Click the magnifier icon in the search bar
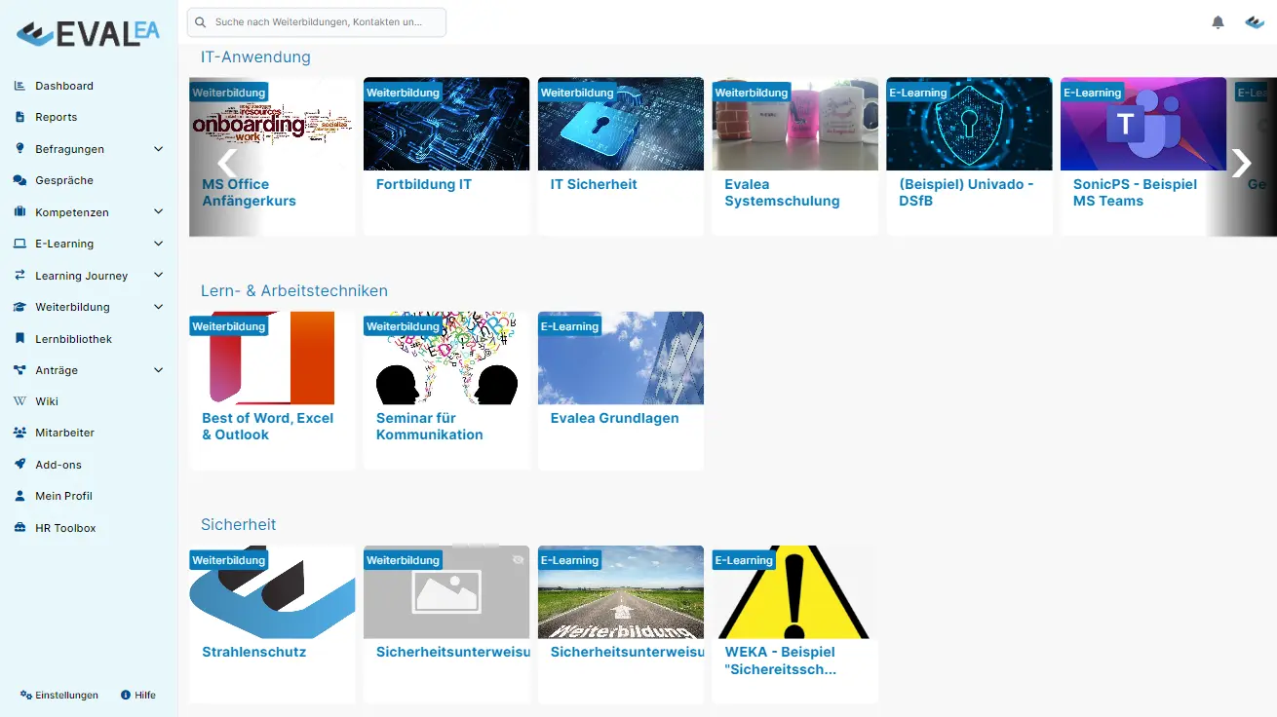Image resolution: width=1277 pixels, height=717 pixels. [x=201, y=21]
